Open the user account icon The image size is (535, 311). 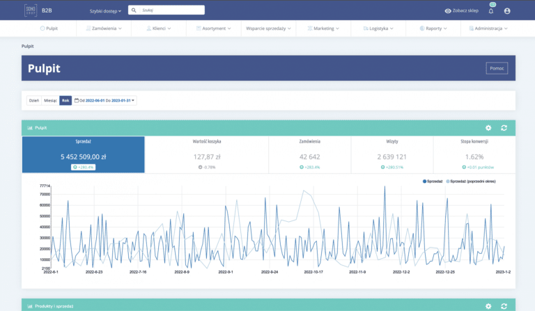click(507, 11)
